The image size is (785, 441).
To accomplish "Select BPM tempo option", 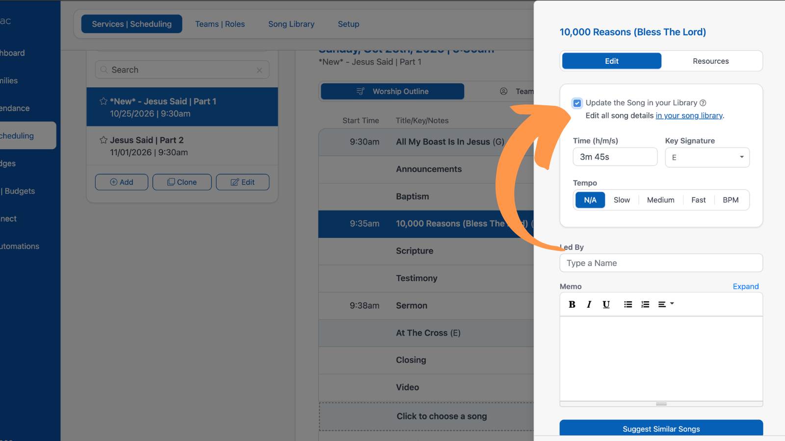I will coord(731,200).
